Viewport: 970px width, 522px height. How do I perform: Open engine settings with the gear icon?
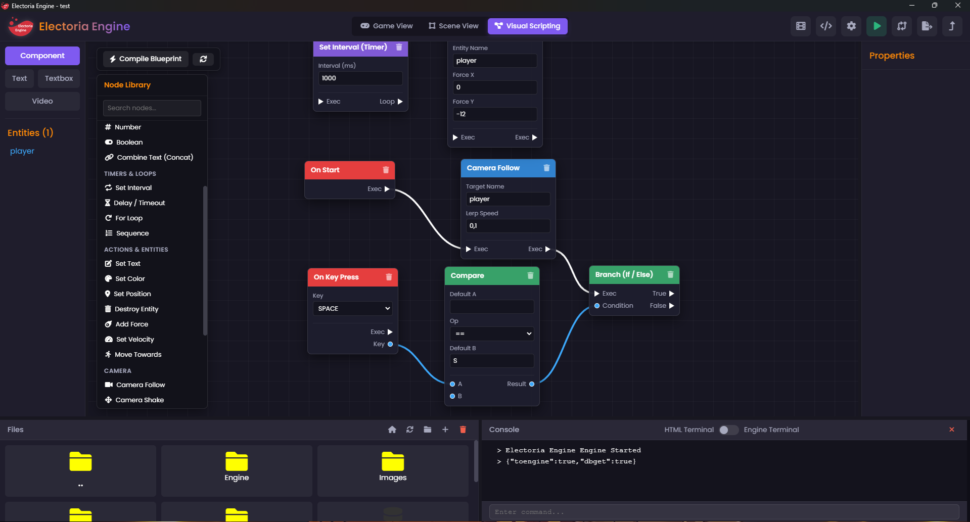tap(851, 26)
